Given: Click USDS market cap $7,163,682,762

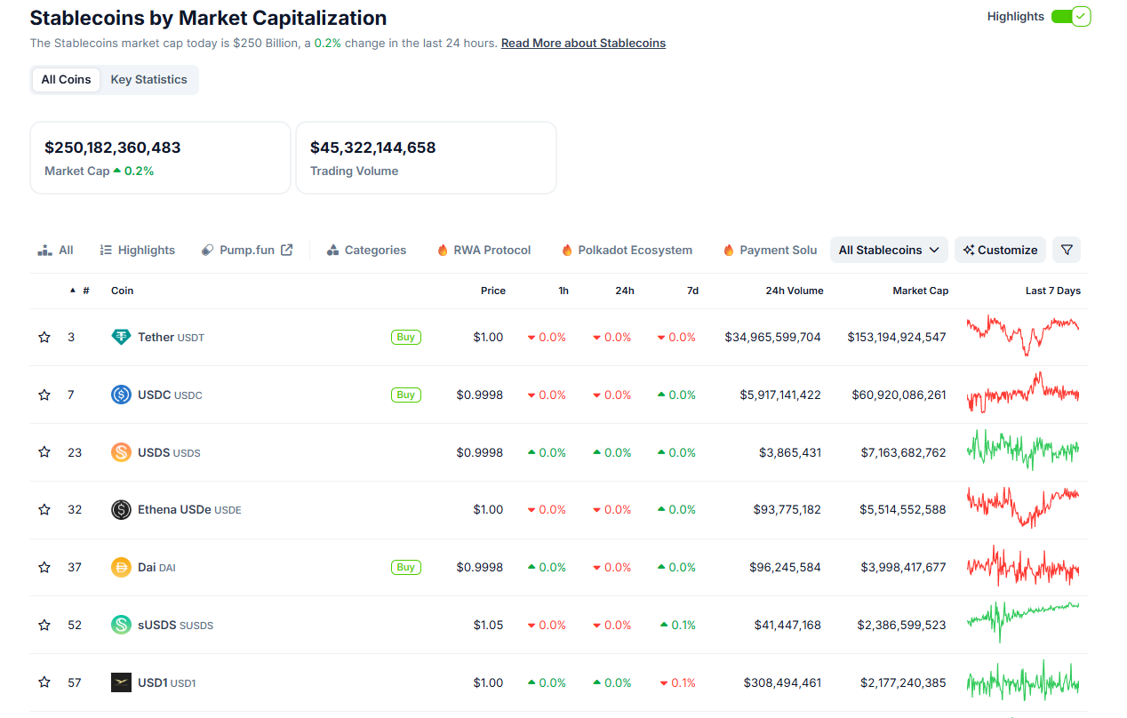Looking at the screenshot, I should tap(904, 452).
